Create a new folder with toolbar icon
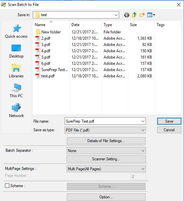184x201 pixels. tap(142, 15)
